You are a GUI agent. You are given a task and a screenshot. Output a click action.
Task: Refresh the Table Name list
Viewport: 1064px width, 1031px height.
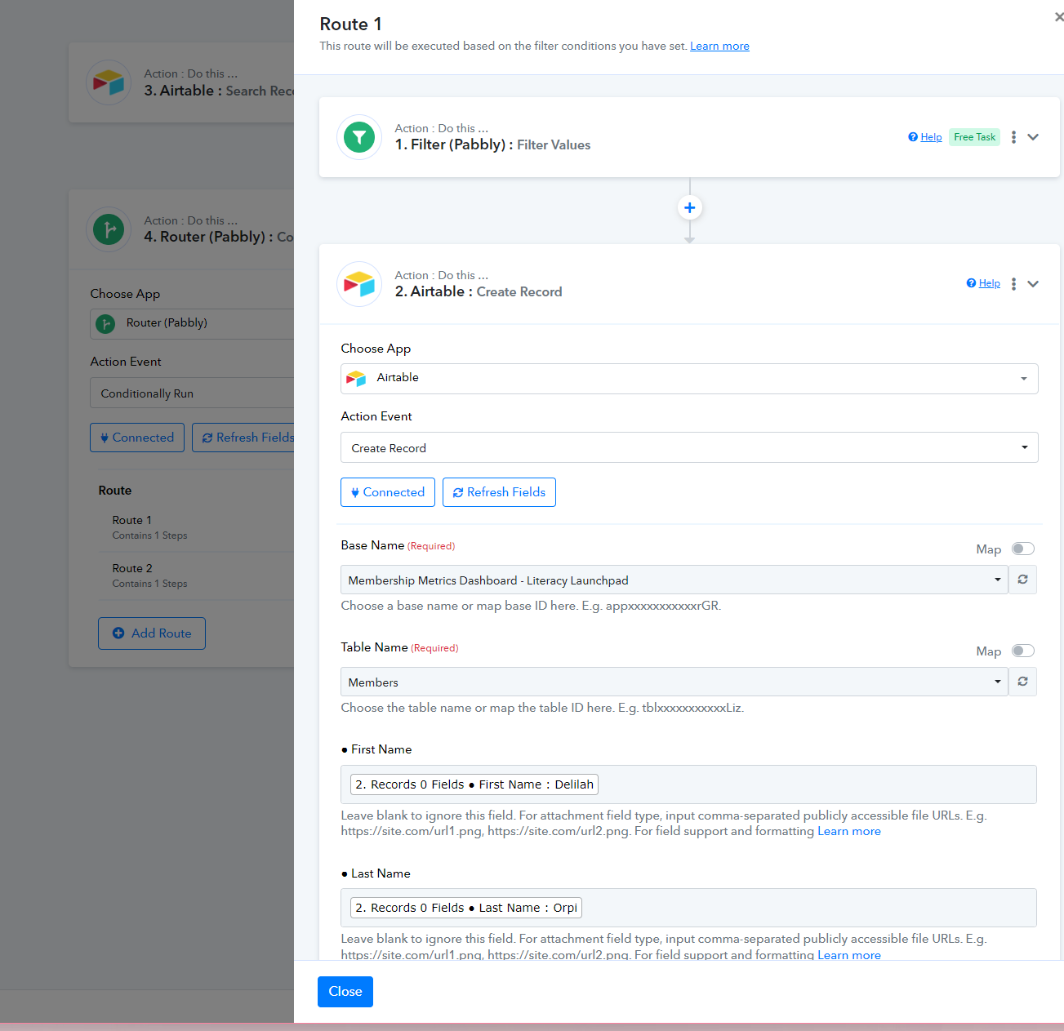point(1022,682)
